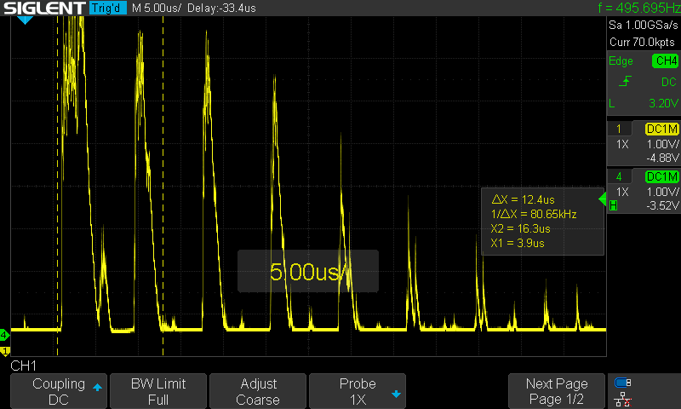Viewport: 681px width, 409px height.
Task: Click the trigger level value 3.20V
Action: tap(663, 103)
